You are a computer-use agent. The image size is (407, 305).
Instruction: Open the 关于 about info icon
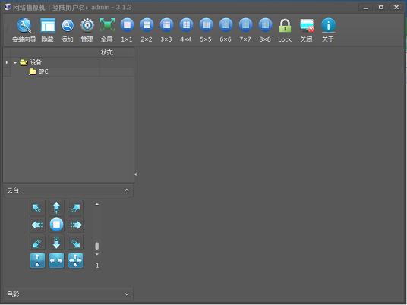328,30
